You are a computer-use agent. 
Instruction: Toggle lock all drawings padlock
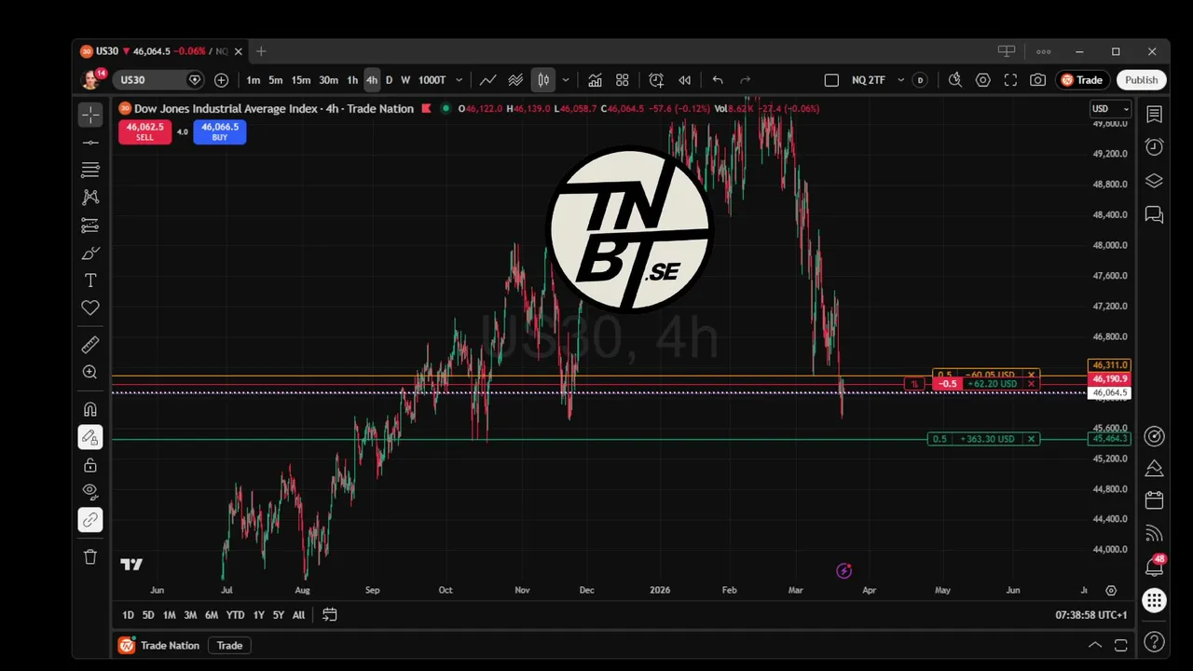coord(90,465)
